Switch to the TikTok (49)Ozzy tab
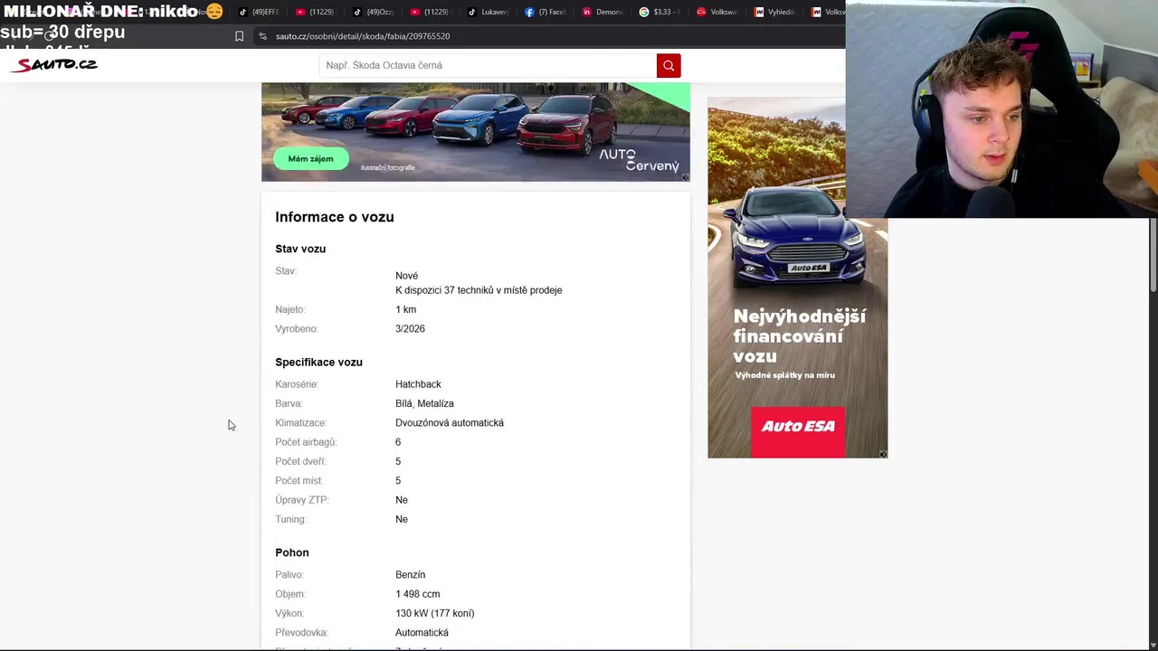The height and width of the screenshot is (651, 1158). tap(374, 12)
